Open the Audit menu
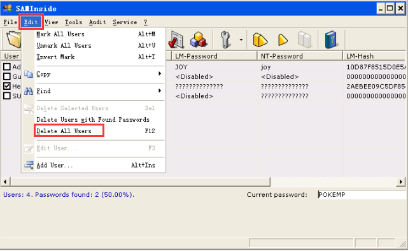This screenshot has height=251, width=408. [97, 22]
